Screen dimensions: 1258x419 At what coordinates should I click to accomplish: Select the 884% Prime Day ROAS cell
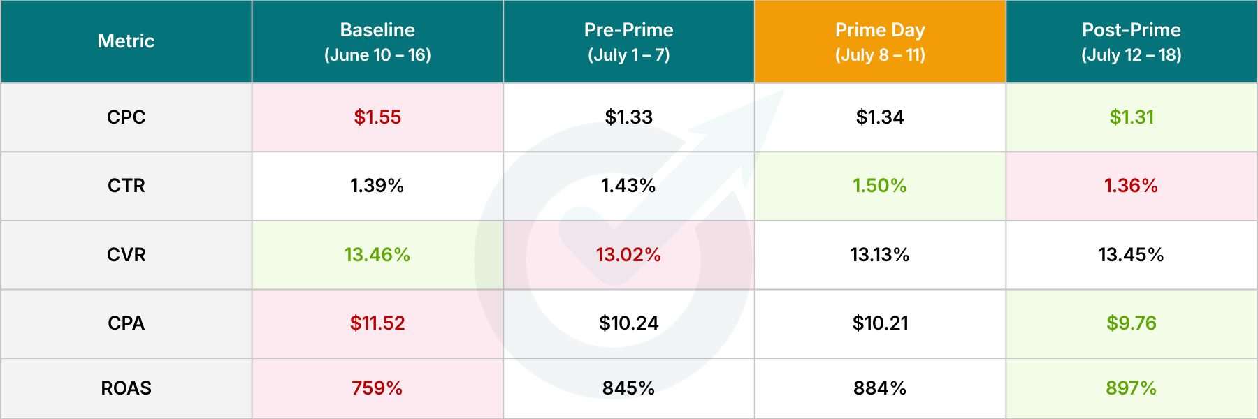[x=881, y=388]
